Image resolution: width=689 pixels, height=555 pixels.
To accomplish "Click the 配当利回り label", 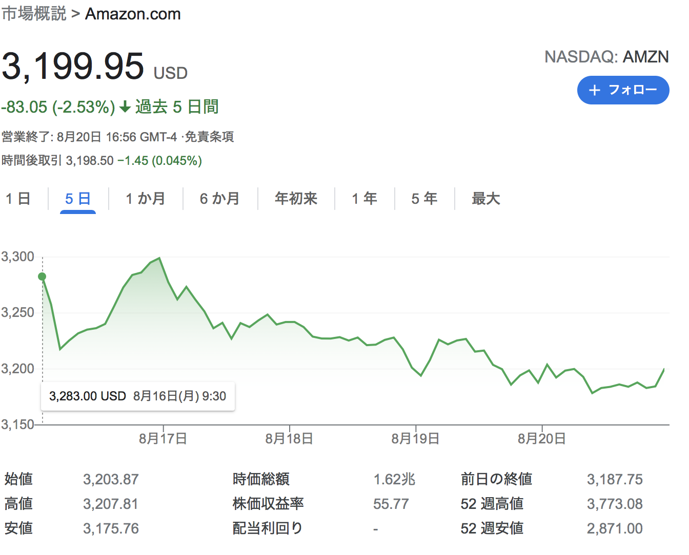I will [268, 528].
